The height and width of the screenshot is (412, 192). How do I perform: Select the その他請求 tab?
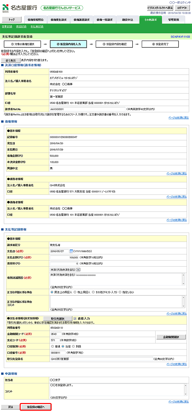(150, 20)
